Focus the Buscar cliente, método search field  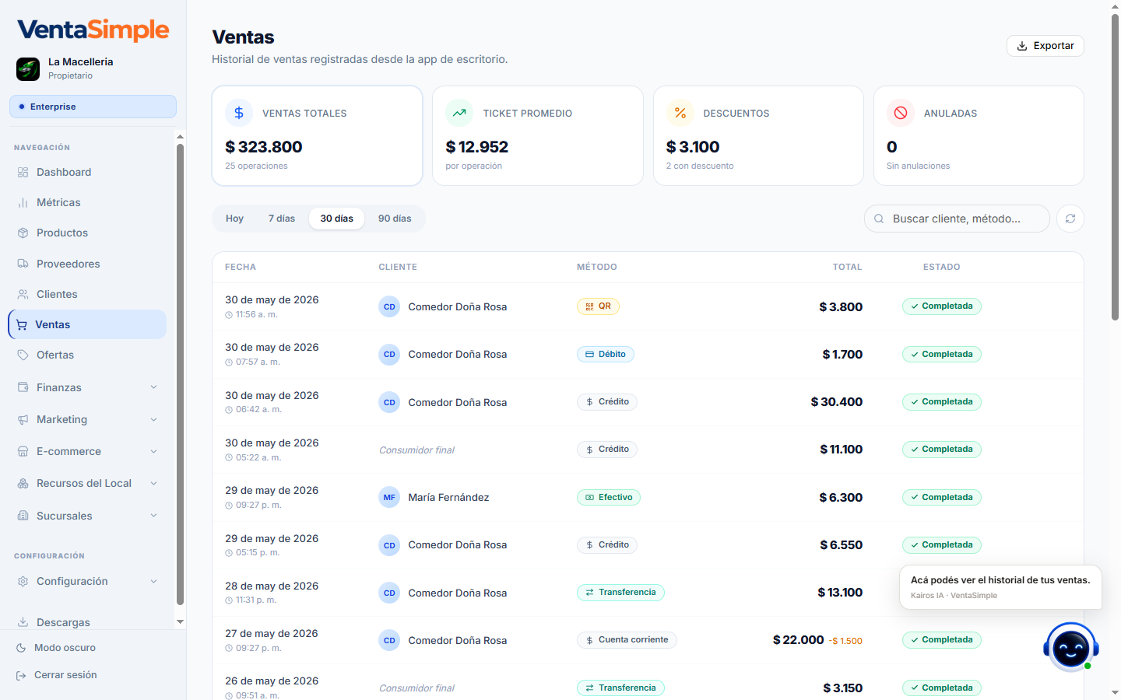[x=957, y=219]
